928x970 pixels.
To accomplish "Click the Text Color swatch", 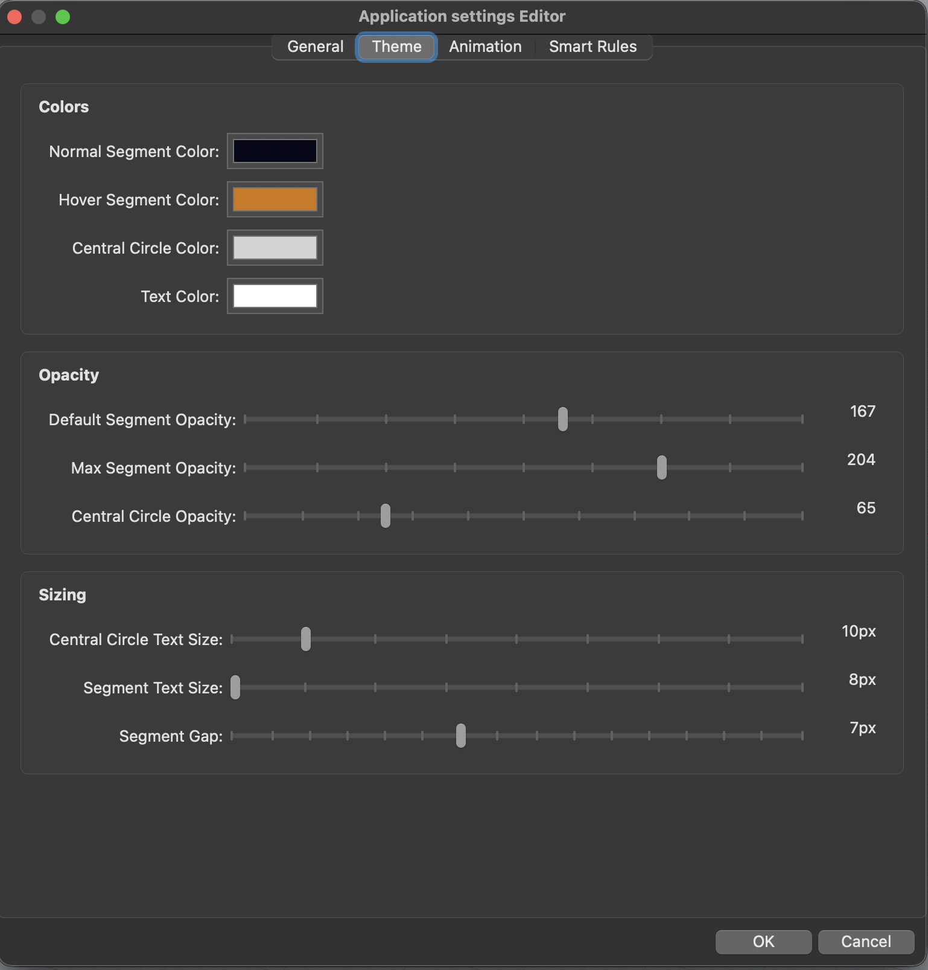I will (x=275, y=296).
